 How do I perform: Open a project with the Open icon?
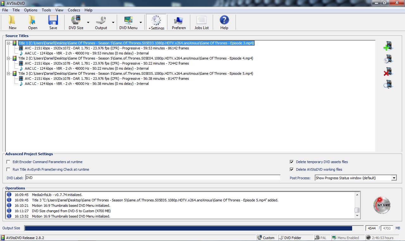(33, 22)
